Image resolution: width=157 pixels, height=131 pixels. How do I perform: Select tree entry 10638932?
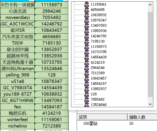tap(98, 15)
